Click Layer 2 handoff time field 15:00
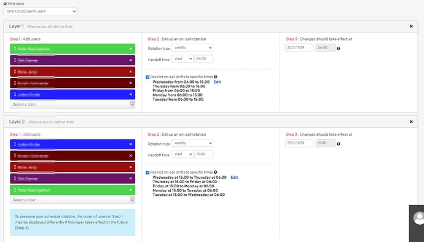 [203, 154]
